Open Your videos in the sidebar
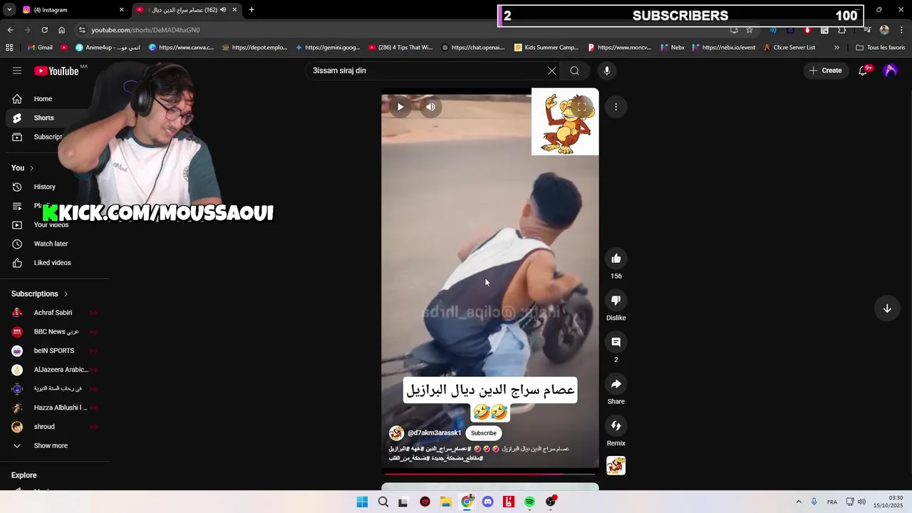 [x=51, y=225]
